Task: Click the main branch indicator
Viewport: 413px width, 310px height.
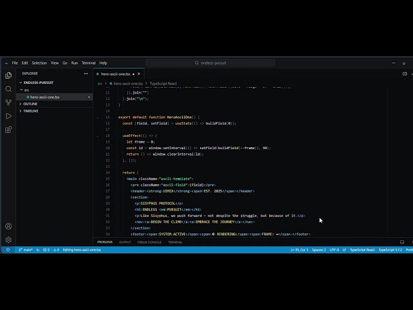Action: [x=26, y=250]
